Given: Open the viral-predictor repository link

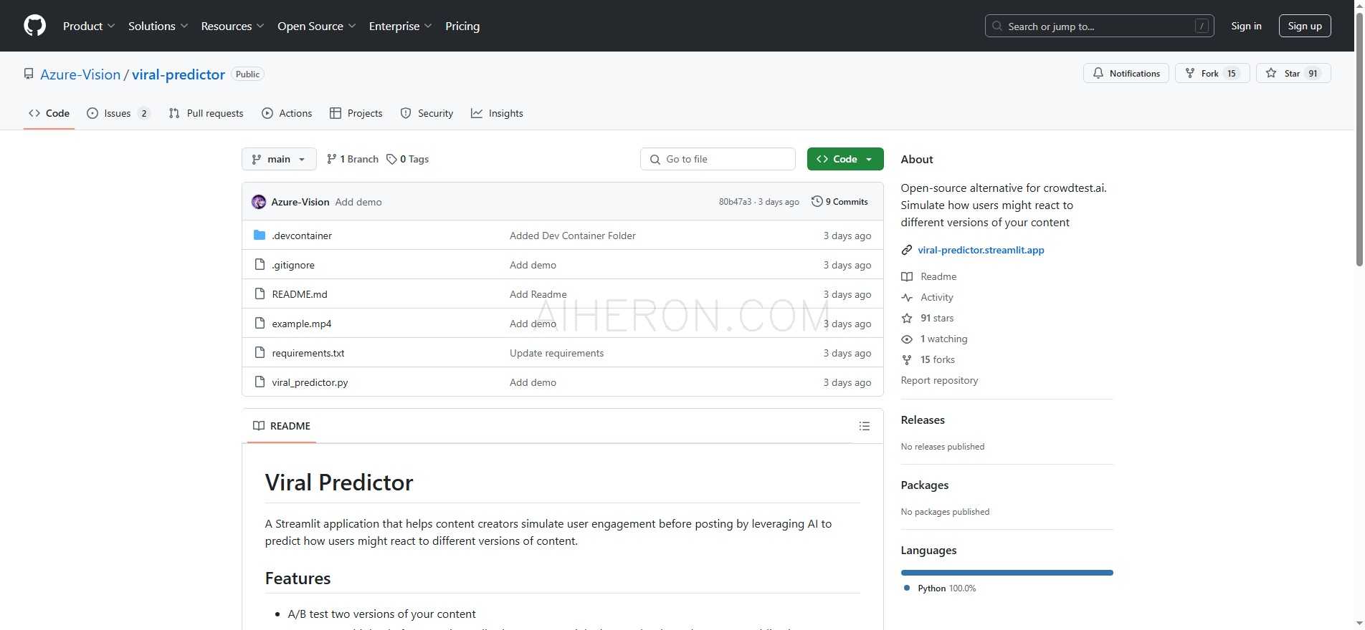Looking at the screenshot, I should click(x=179, y=74).
